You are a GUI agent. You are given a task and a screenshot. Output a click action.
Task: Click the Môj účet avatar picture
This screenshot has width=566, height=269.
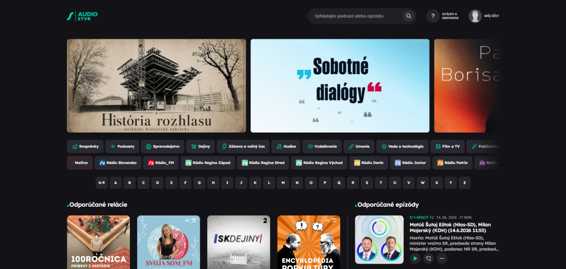click(x=475, y=16)
